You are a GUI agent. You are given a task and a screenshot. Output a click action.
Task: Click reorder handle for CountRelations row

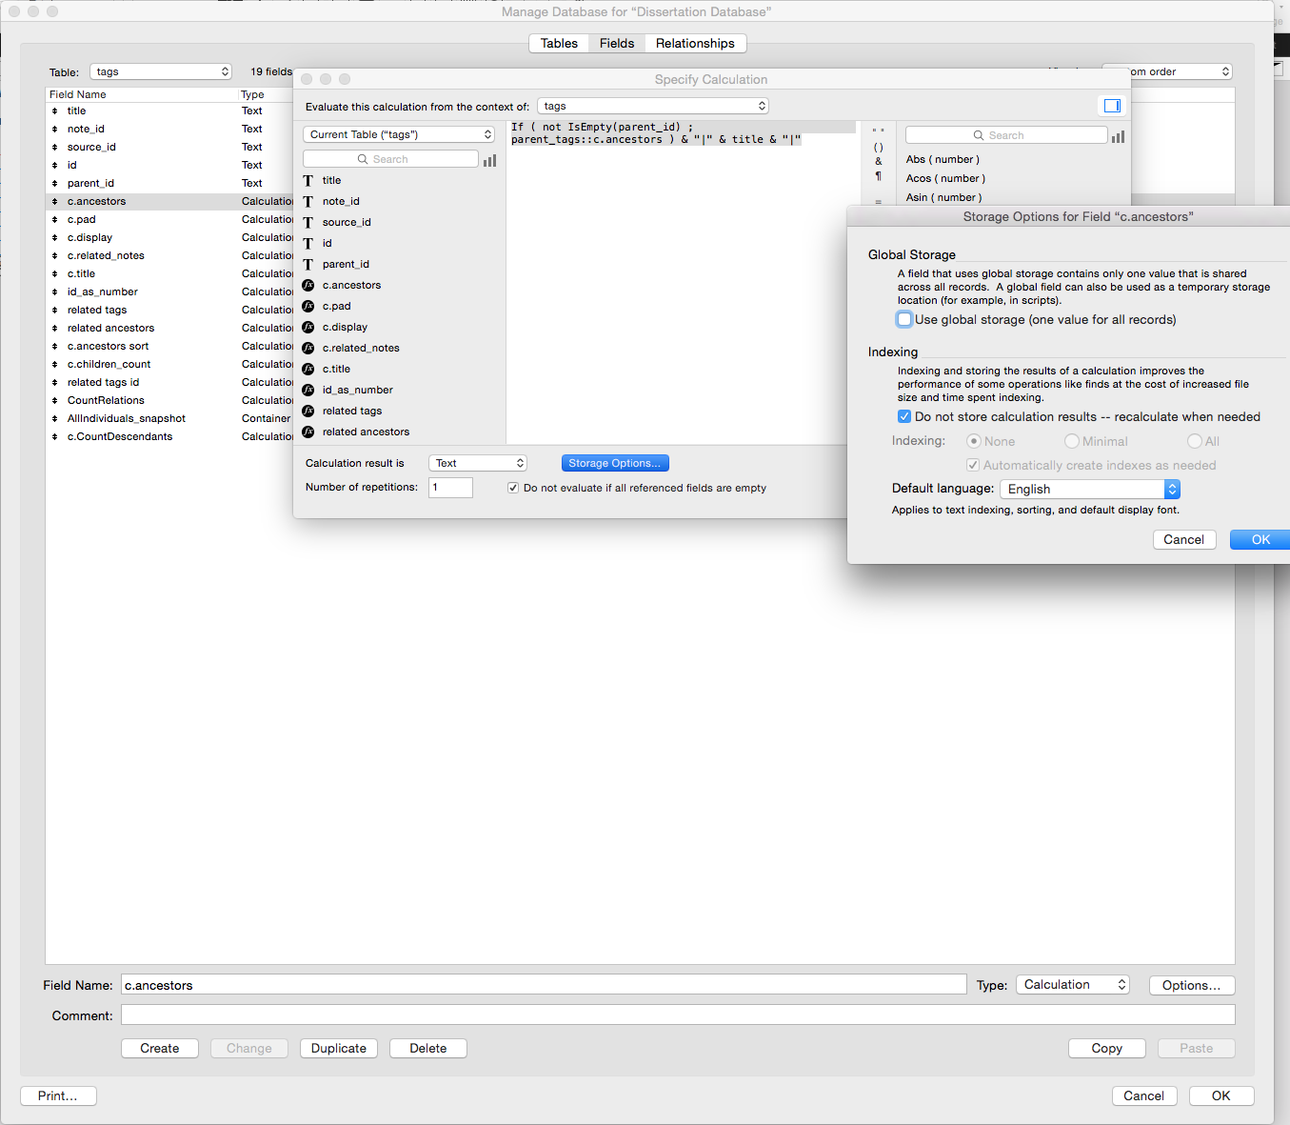pyautogui.click(x=55, y=401)
